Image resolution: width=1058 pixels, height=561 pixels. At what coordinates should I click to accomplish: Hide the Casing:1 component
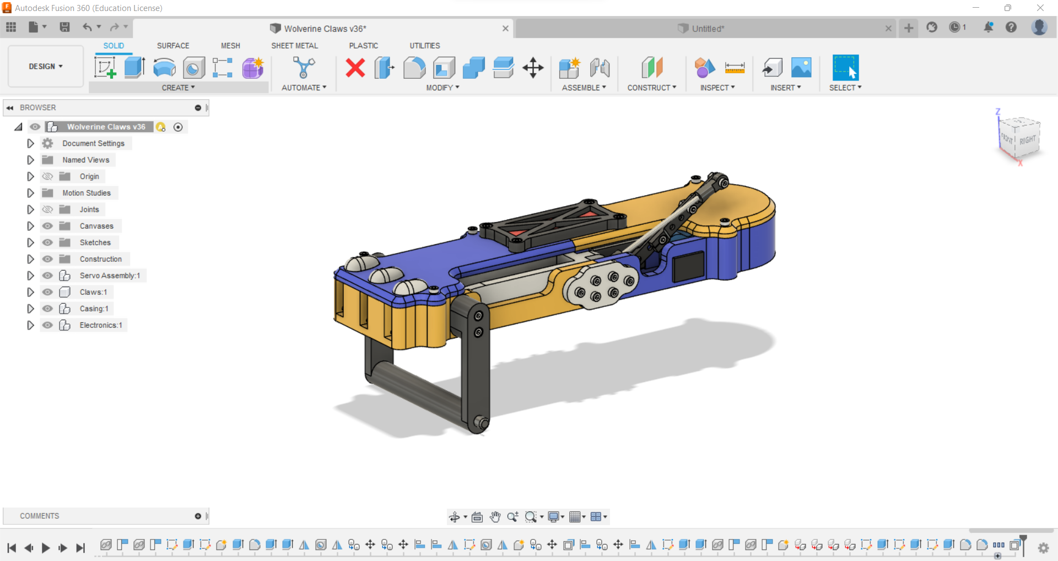point(48,309)
